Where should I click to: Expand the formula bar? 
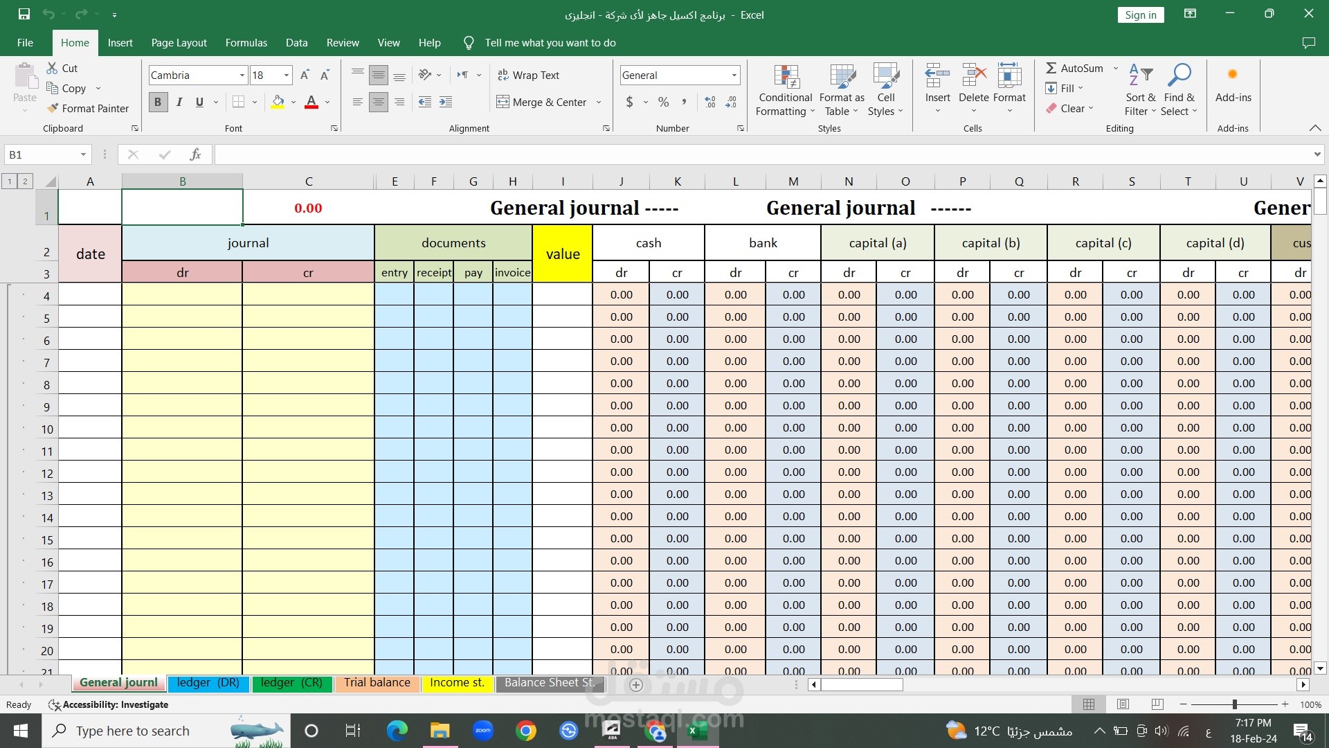point(1317,154)
